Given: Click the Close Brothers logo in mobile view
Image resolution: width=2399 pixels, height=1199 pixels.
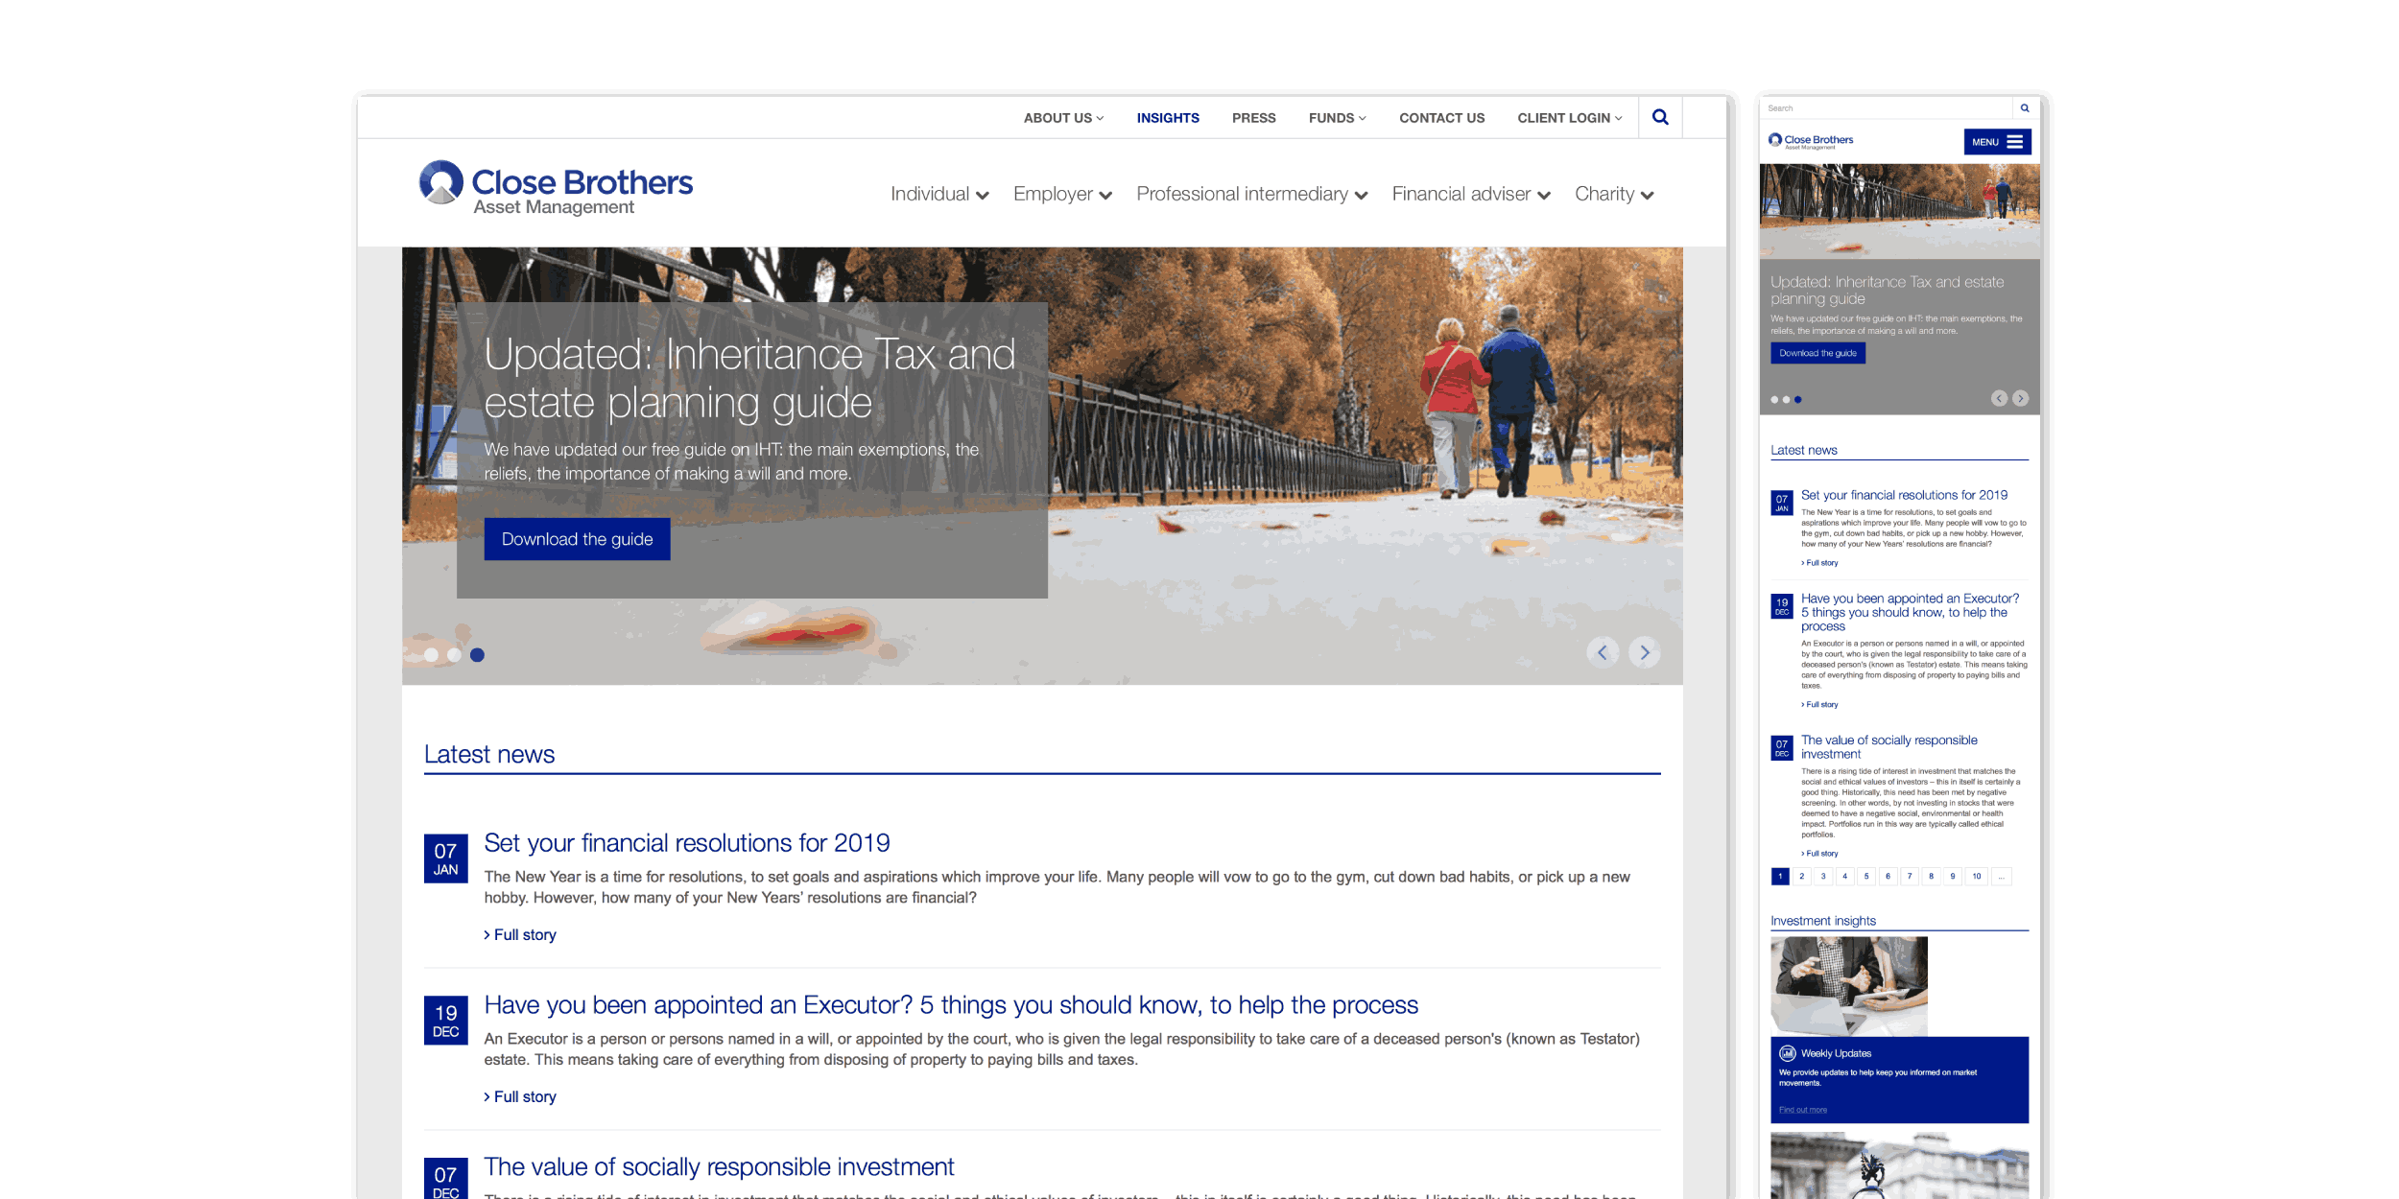Looking at the screenshot, I should point(1811,141).
